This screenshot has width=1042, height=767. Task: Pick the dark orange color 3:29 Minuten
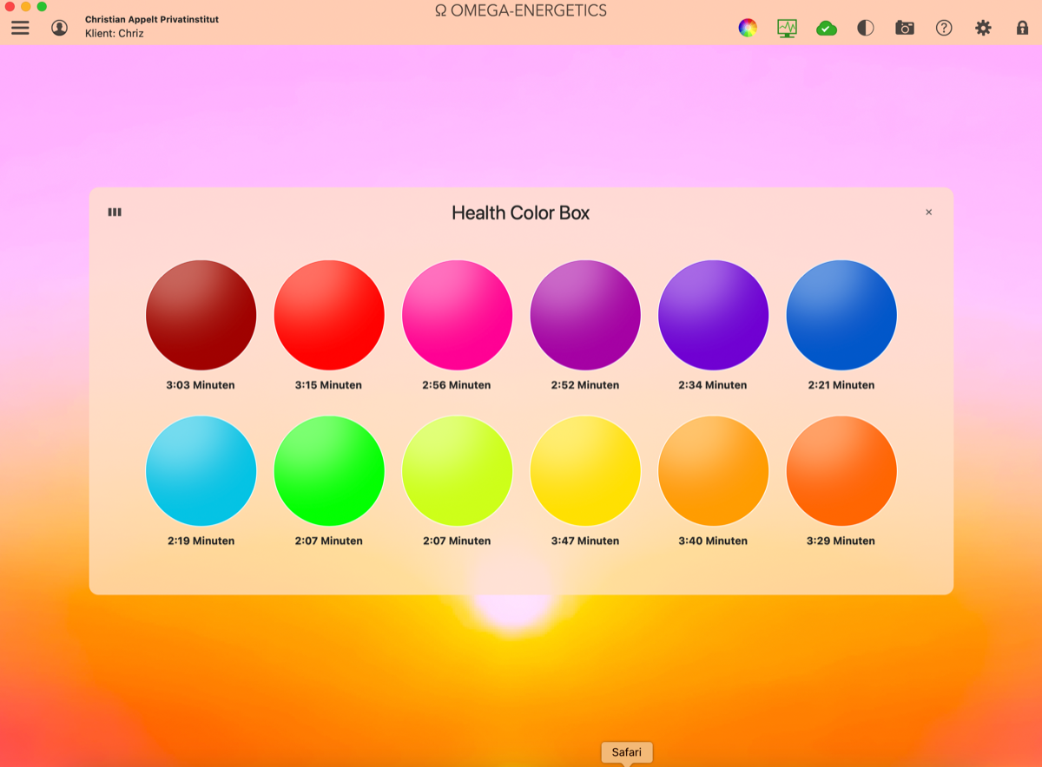click(841, 471)
